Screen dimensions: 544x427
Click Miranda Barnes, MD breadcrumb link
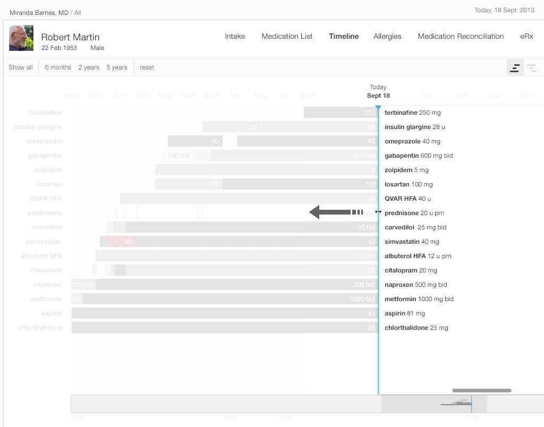(x=39, y=12)
